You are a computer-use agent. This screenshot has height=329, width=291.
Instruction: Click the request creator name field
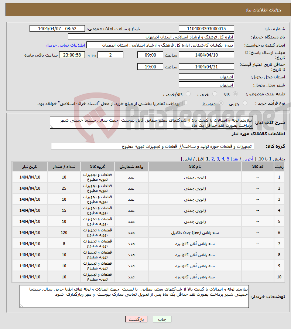(160, 45)
